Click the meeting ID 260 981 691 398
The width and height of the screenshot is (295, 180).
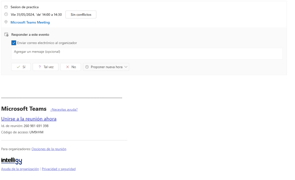coord(36,126)
